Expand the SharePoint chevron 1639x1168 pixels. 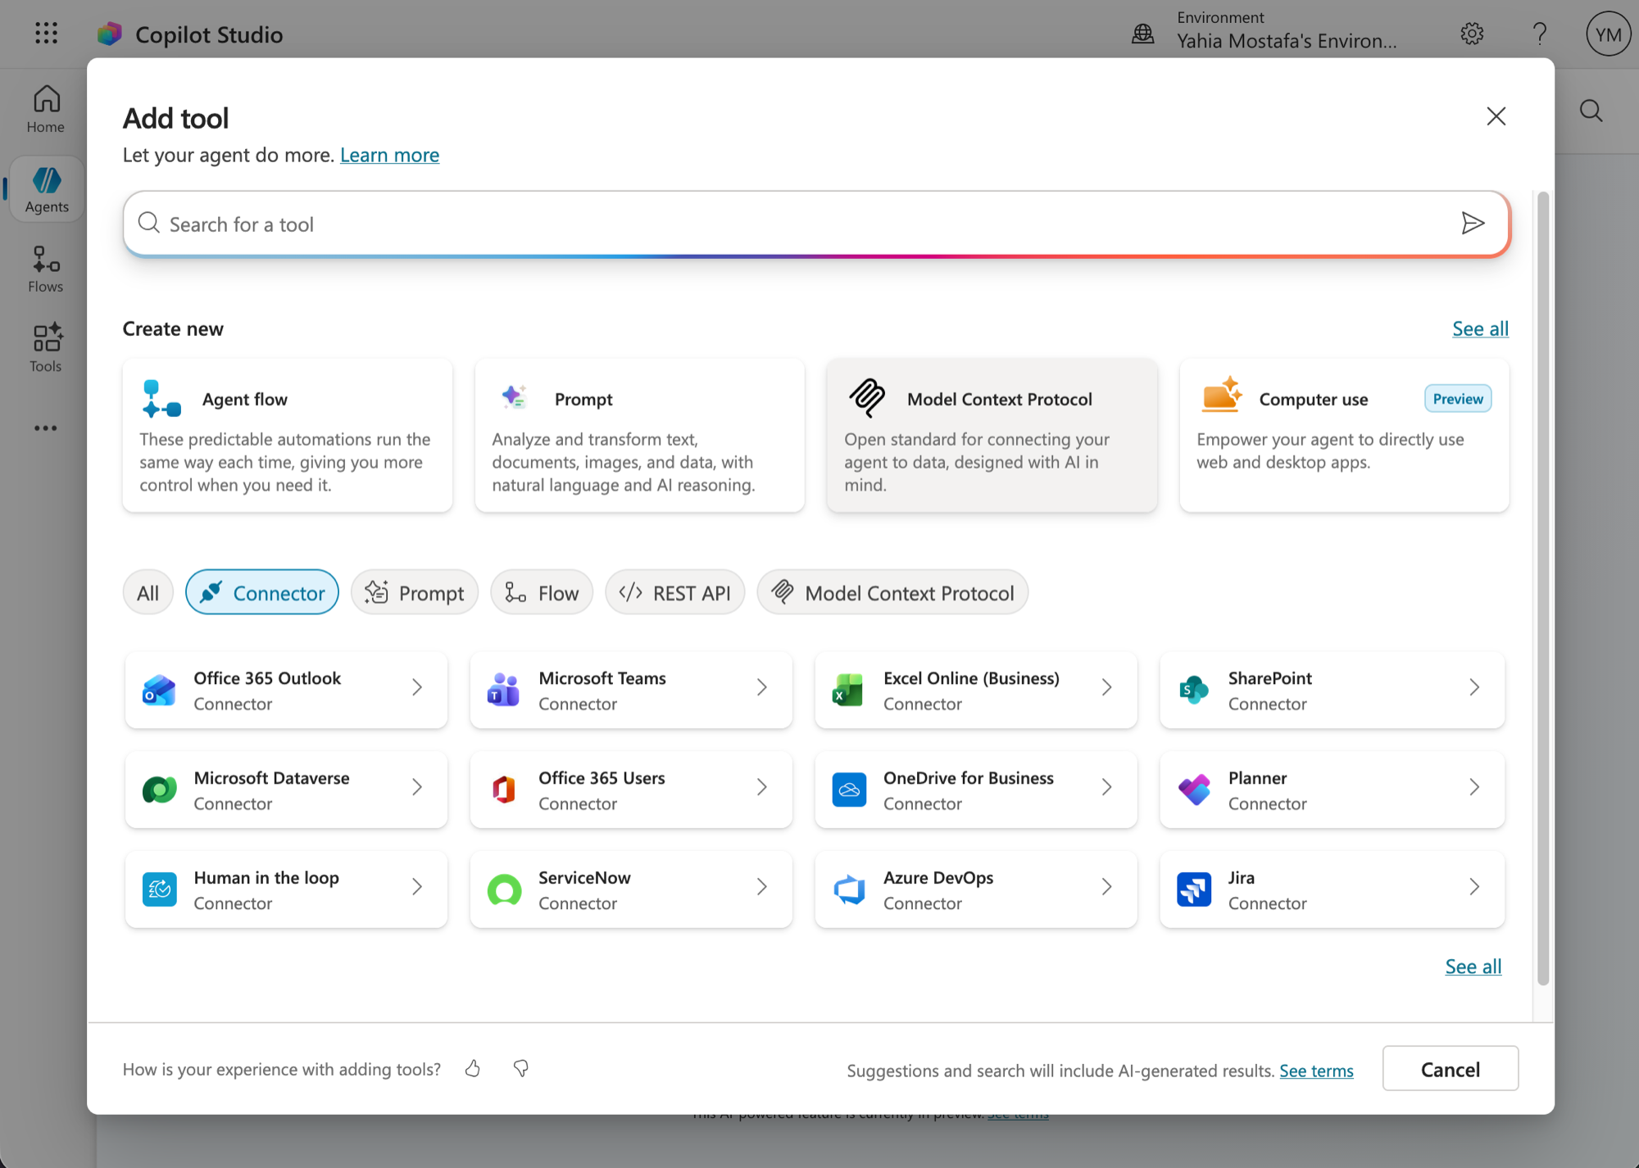pos(1474,687)
